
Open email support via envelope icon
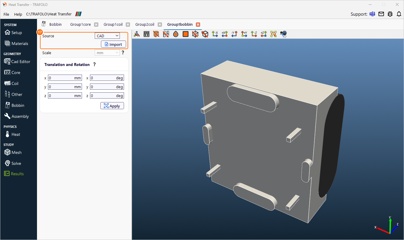(x=381, y=14)
